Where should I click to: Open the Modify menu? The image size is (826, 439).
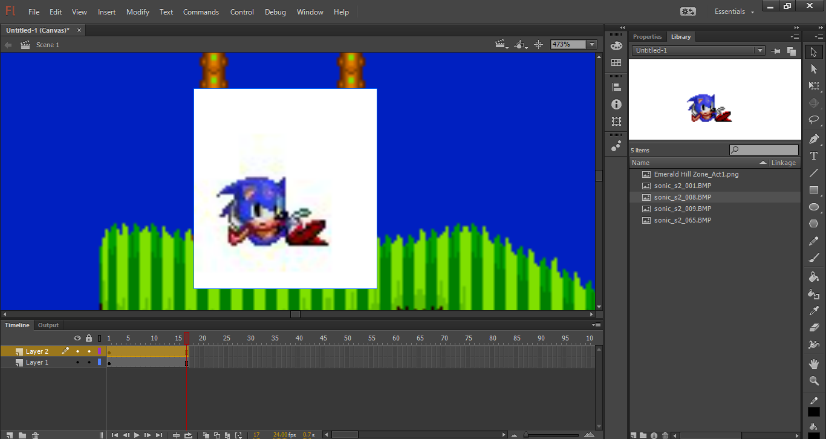click(138, 12)
